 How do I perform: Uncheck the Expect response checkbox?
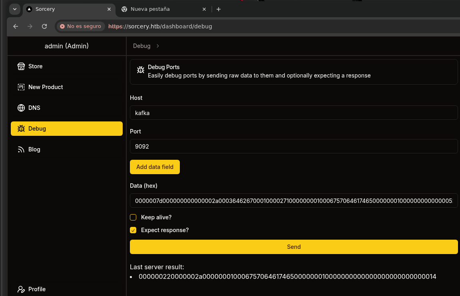point(133,230)
